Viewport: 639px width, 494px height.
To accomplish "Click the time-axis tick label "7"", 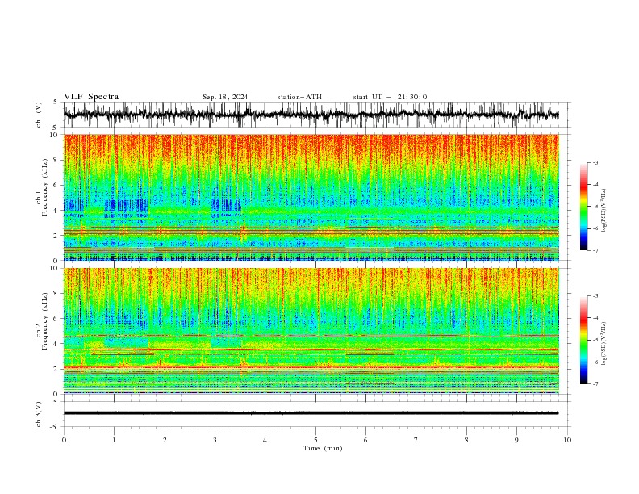I will (416, 440).
